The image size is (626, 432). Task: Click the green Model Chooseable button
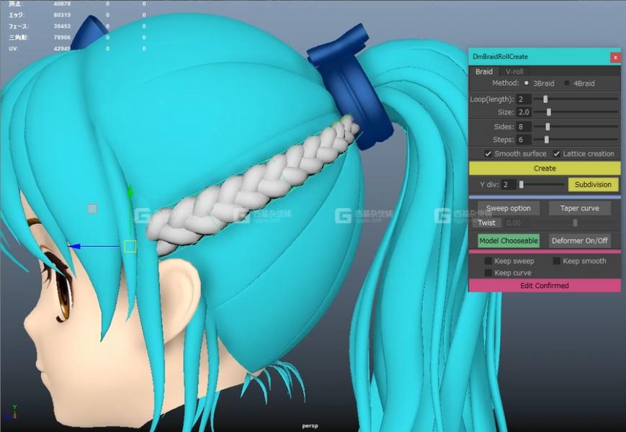click(509, 240)
